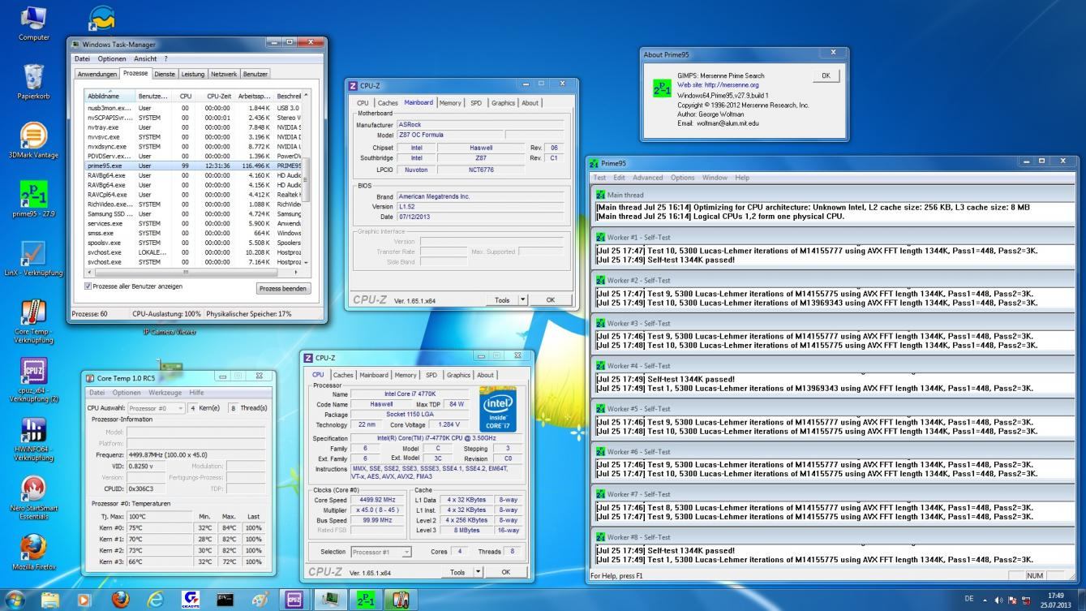Switch to Netzwerk tab in Task-Manager
Screen dimensions: 1086x611
[224, 74]
